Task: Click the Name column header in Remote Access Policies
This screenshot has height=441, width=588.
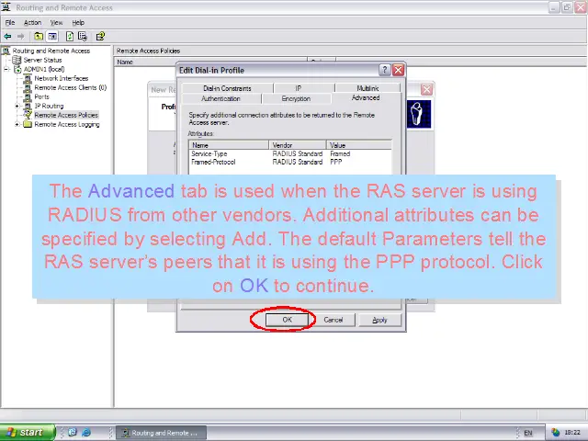Action: point(210,62)
